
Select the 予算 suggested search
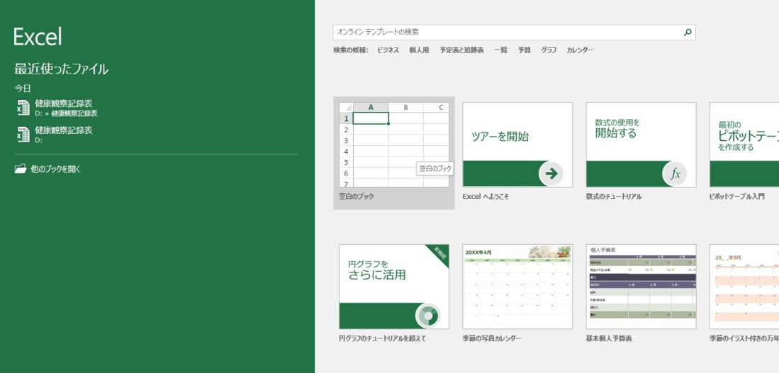tap(524, 50)
